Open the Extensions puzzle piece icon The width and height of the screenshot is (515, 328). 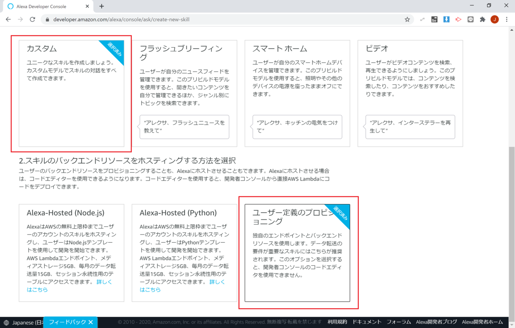[x=482, y=19]
